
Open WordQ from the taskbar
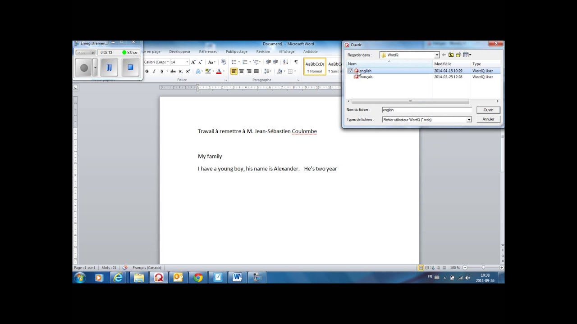pos(159,278)
